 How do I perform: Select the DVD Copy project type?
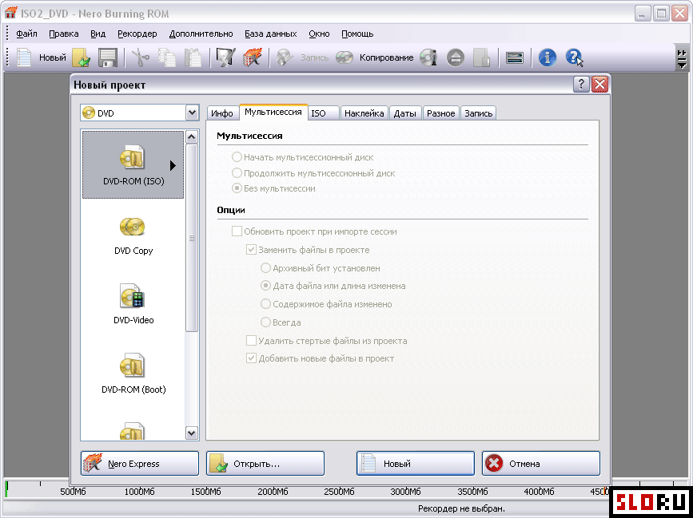(x=133, y=235)
